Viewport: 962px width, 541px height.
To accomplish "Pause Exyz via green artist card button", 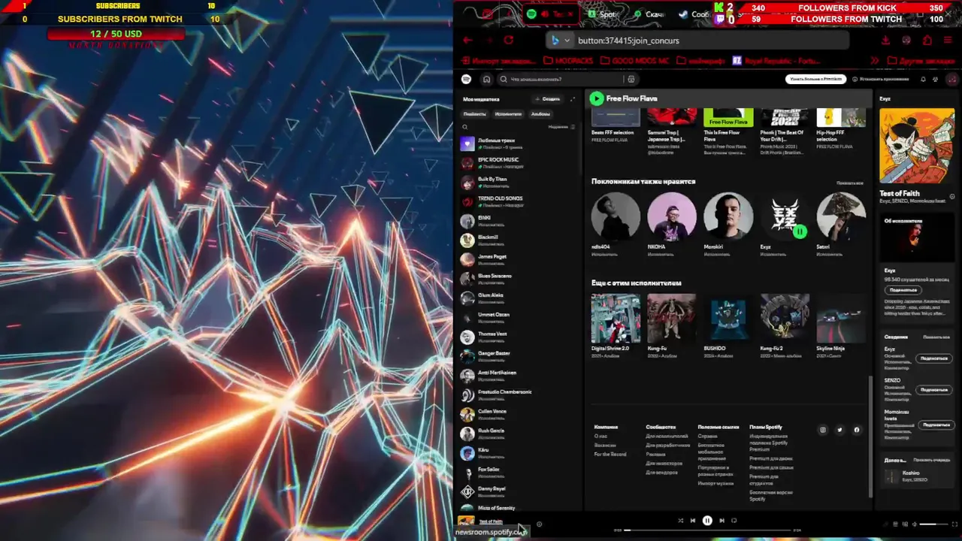I will point(800,231).
